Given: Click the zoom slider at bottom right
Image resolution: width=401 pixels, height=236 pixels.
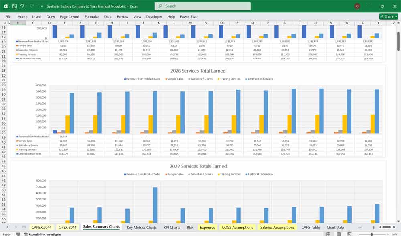Looking at the screenshot, I should [x=372, y=234].
